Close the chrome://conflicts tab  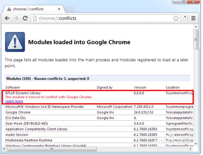(59, 9)
